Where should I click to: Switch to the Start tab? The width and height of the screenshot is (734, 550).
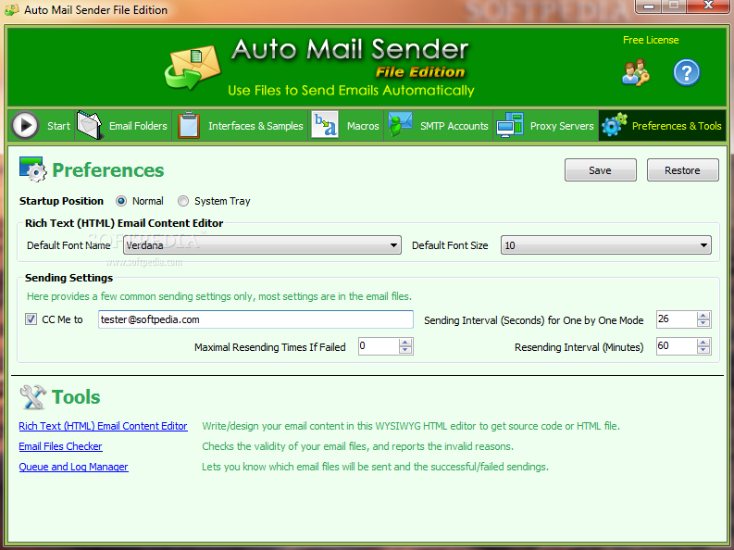[42, 125]
